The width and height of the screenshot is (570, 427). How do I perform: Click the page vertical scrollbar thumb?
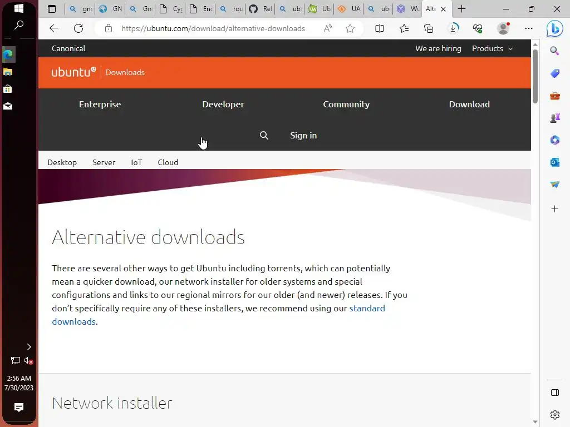click(x=535, y=76)
